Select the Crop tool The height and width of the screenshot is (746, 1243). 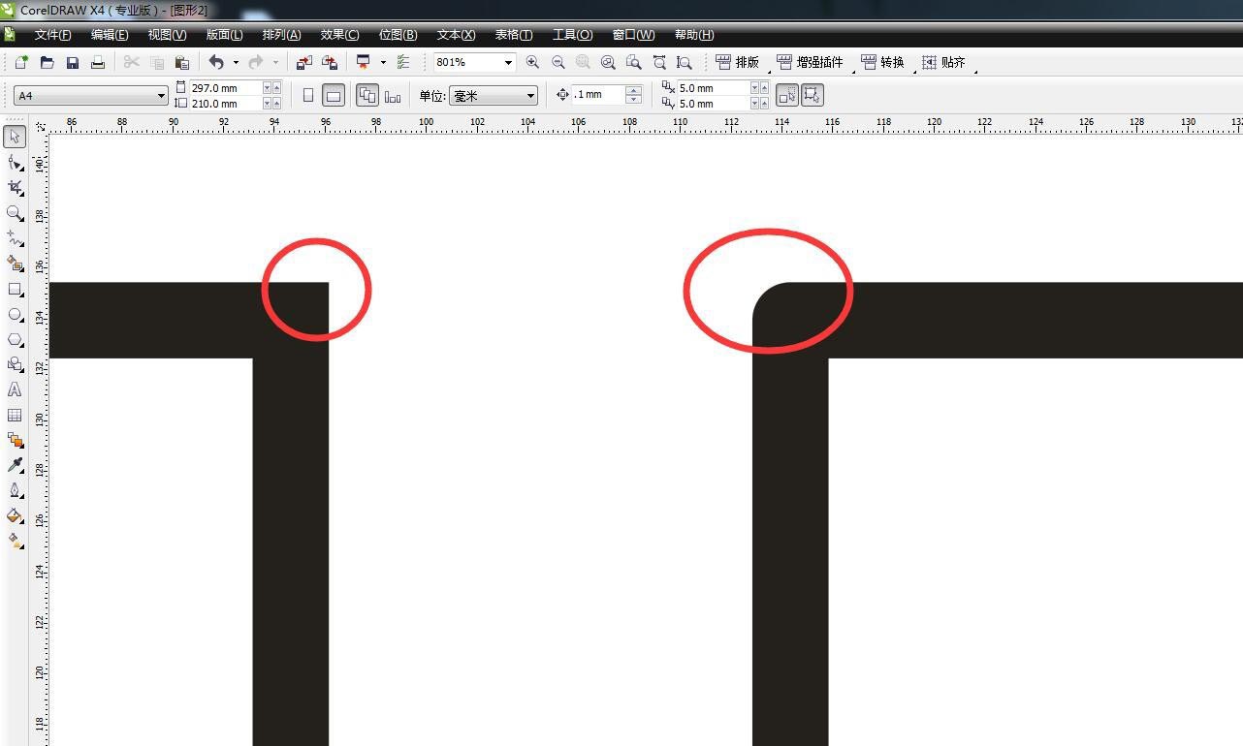(x=15, y=187)
